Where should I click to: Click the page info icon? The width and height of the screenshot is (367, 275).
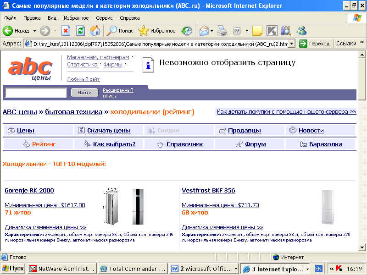point(148,65)
